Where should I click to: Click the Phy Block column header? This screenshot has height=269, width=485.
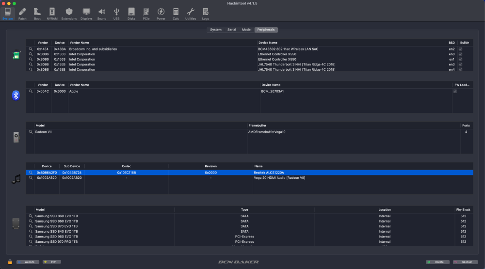click(463, 210)
